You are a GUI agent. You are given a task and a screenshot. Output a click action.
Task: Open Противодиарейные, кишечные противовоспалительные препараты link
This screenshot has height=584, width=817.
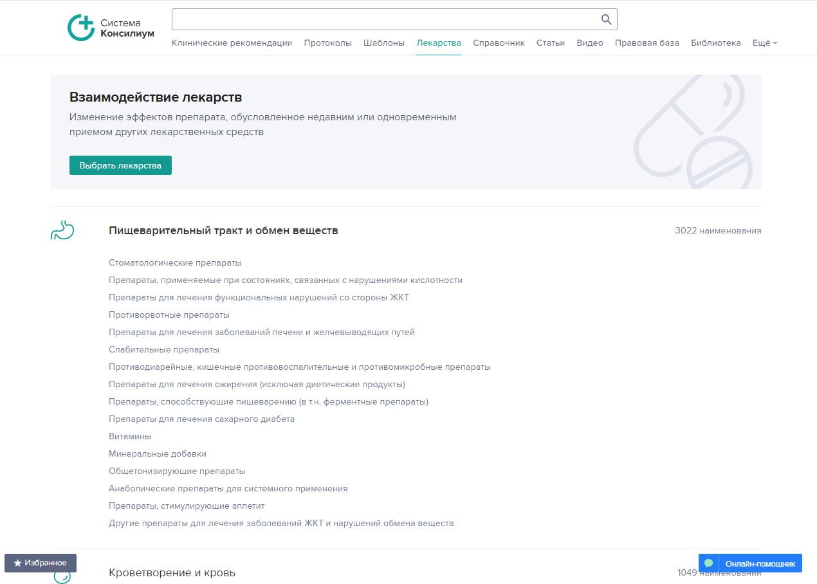(x=300, y=367)
